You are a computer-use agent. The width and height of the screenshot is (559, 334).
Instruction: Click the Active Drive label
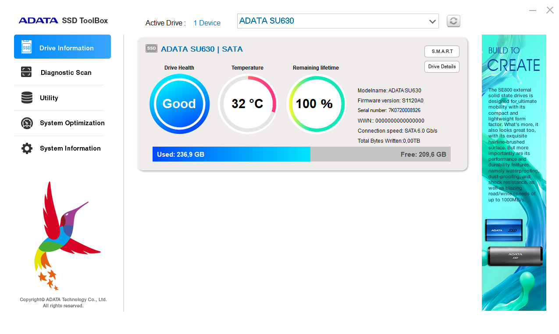click(x=166, y=23)
